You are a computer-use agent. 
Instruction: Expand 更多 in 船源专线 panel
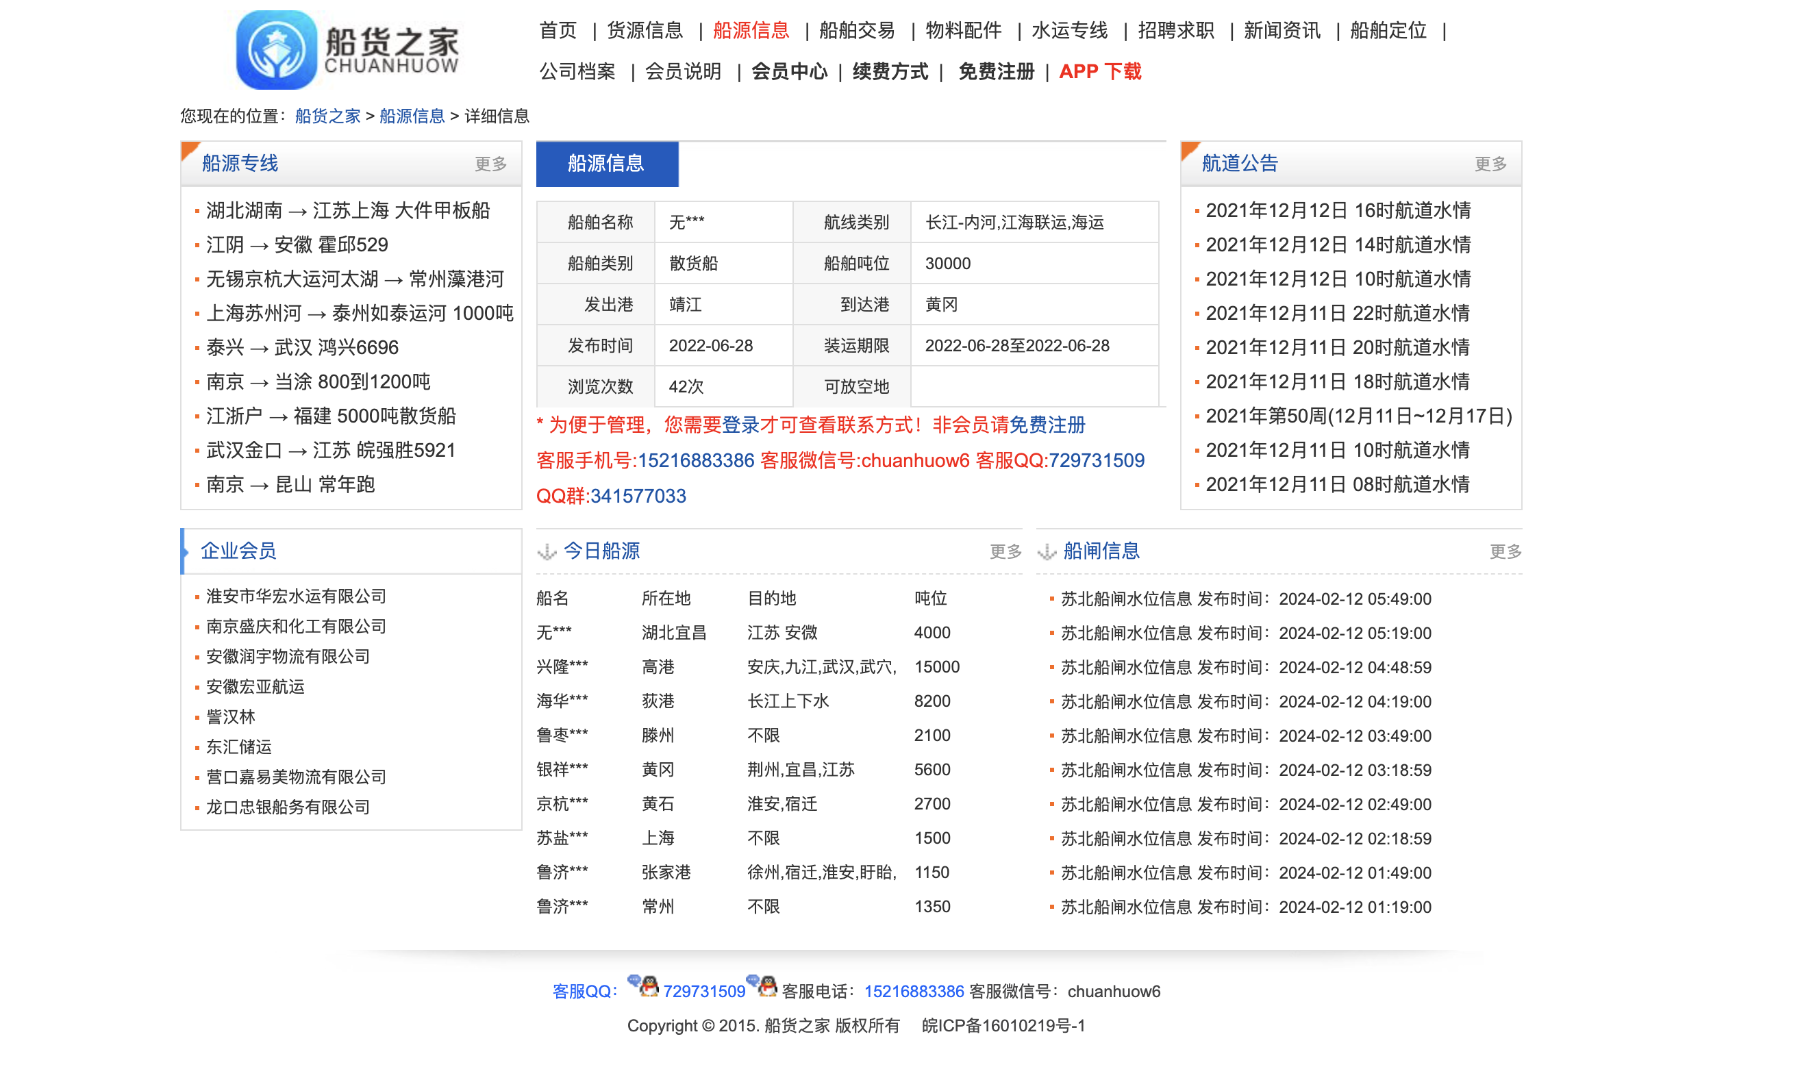click(x=490, y=164)
